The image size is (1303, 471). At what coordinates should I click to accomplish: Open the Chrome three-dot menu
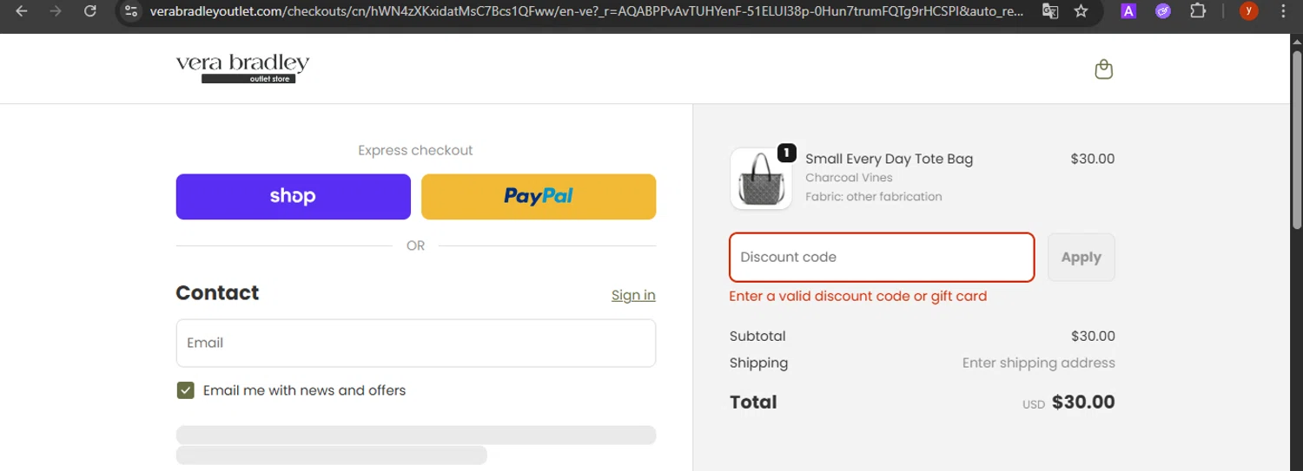(x=1283, y=11)
